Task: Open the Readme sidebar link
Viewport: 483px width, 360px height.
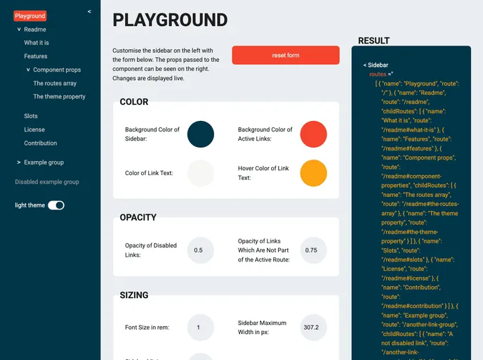Action: (x=35, y=30)
